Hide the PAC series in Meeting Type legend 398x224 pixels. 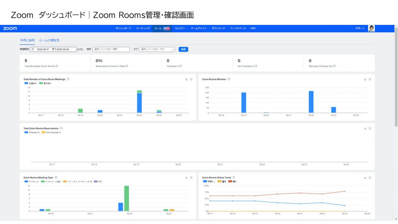coord(98,182)
